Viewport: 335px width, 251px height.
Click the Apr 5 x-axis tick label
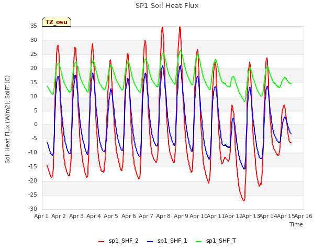point(111,216)
